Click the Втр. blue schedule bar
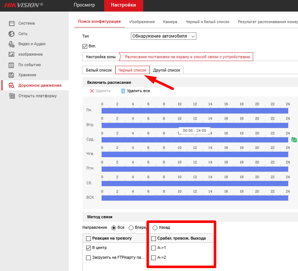 tap(195, 125)
